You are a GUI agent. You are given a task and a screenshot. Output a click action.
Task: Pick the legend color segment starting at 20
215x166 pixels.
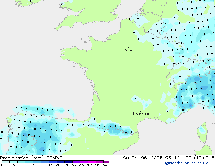click(x=60, y=162)
